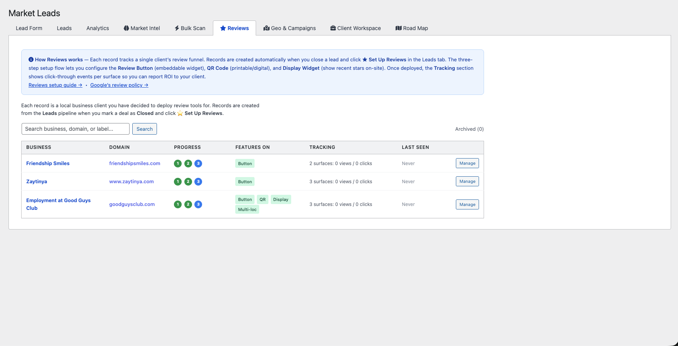The image size is (678, 346).
Task: Switch to the Market Intel tab
Action: pos(142,28)
